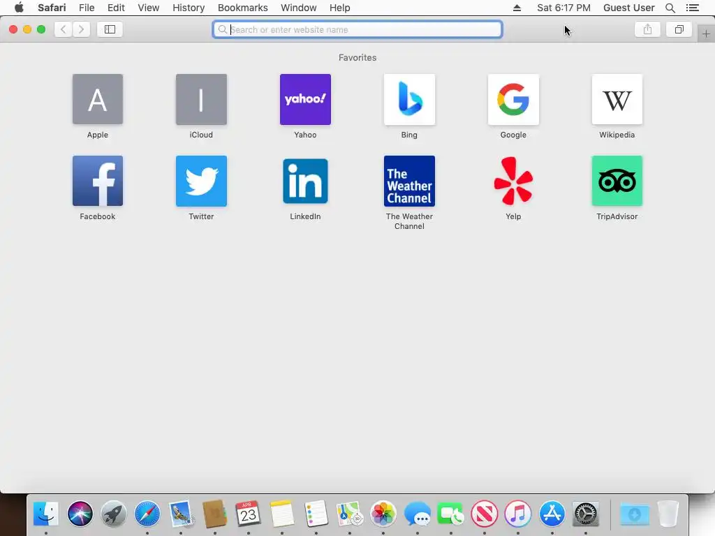The height and width of the screenshot is (536, 715).
Task: Go back with the back arrow button
Action: coord(64,29)
